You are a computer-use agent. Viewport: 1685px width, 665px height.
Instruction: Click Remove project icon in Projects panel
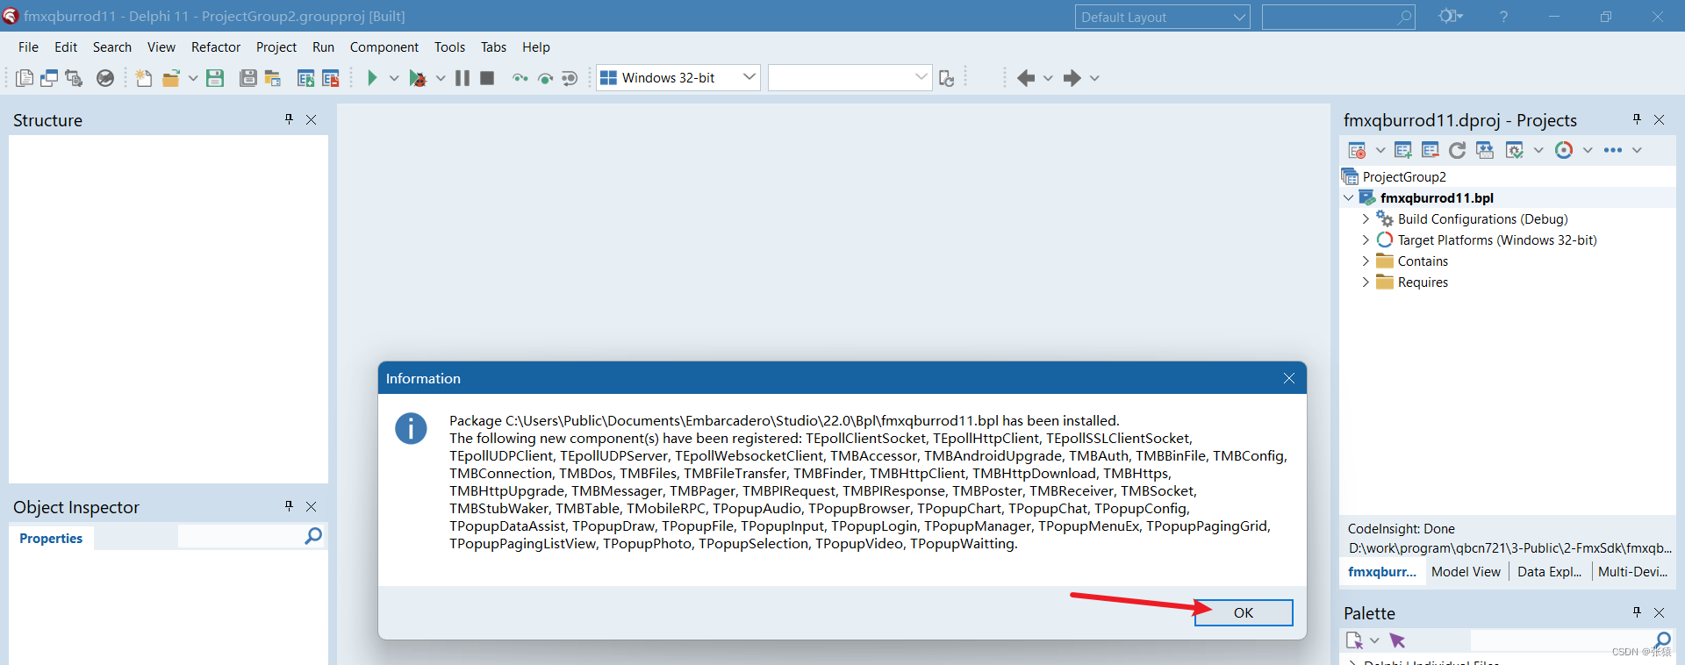(1430, 150)
